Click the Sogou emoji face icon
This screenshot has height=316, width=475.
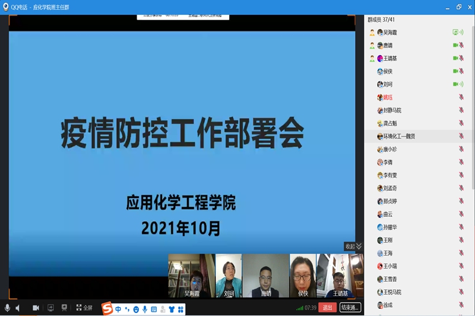click(x=136, y=309)
